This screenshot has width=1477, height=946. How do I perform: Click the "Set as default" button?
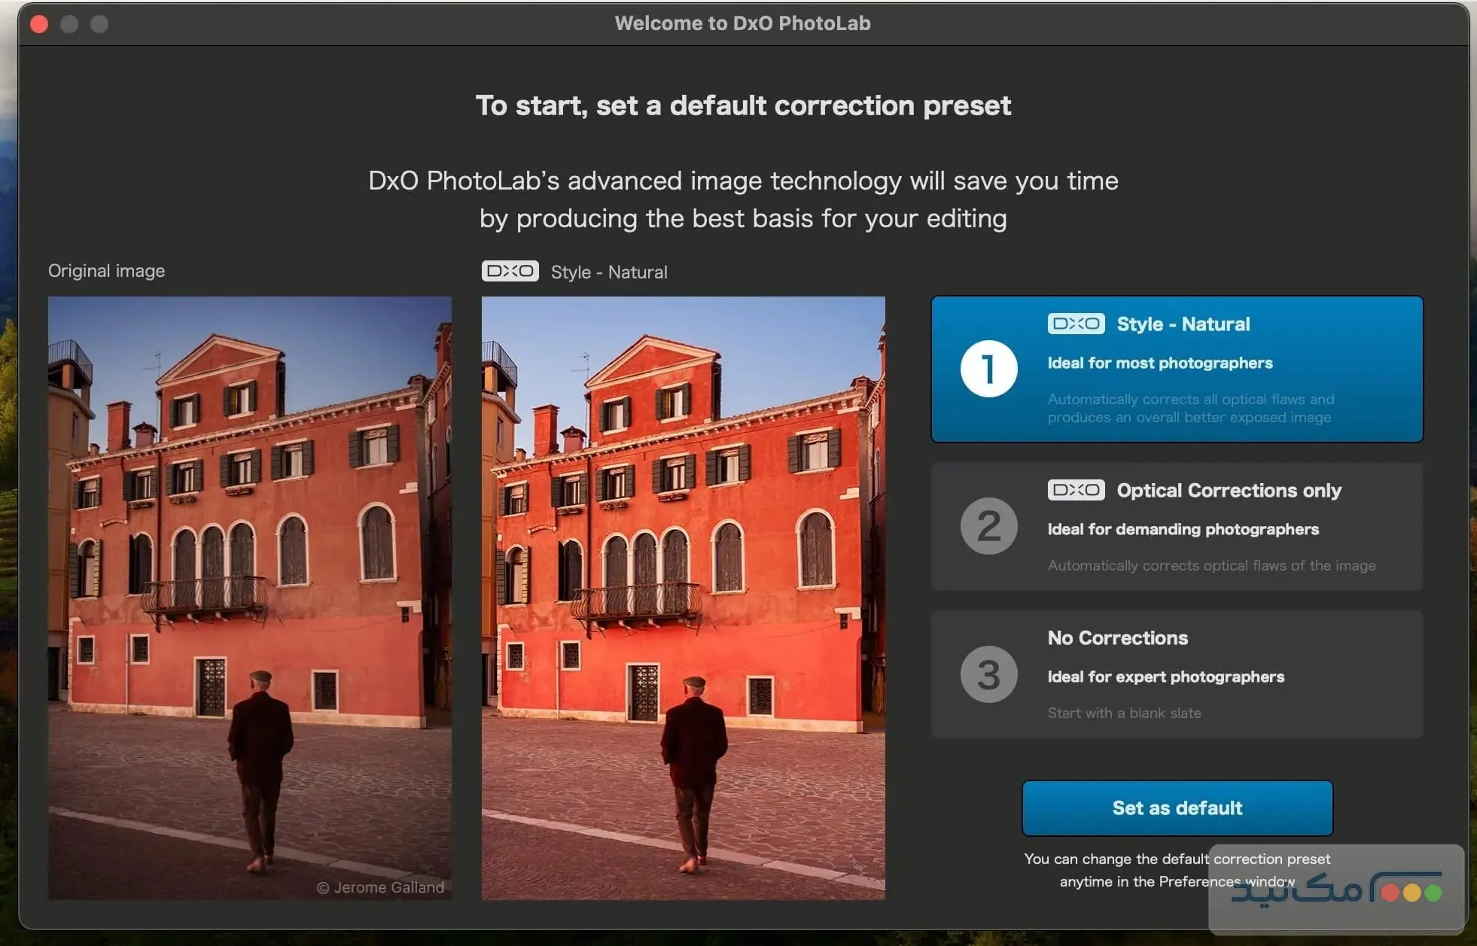point(1176,808)
